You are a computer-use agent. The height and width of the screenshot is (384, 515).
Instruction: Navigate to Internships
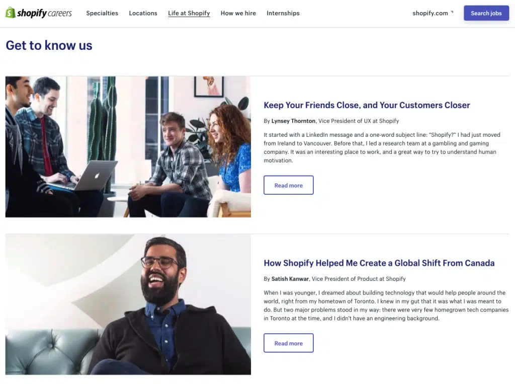pyautogui.click(x=283, y=13)
